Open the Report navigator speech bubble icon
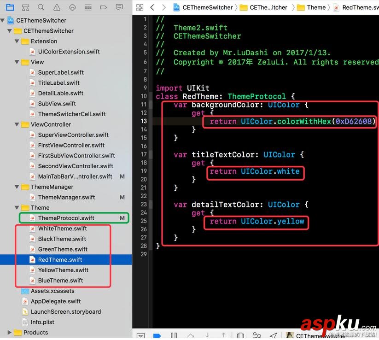The height and width of the screenshot is (340, 379). (x=119, y=7)
